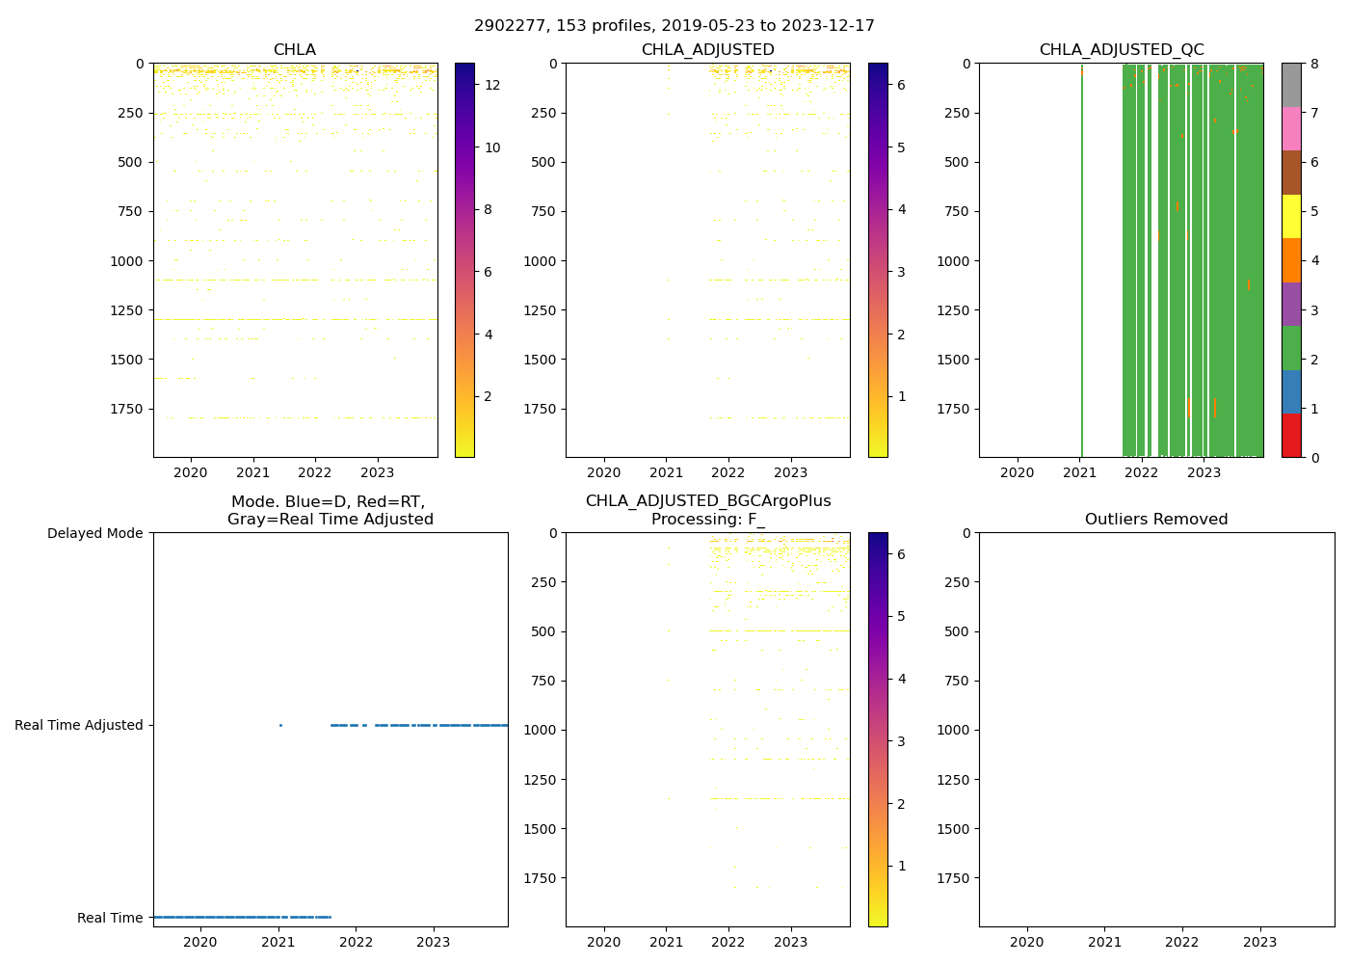The width and height of the screenshot is (1349, 964).
Task: Click the Outliers Removed plot title
Action: 1155,520
